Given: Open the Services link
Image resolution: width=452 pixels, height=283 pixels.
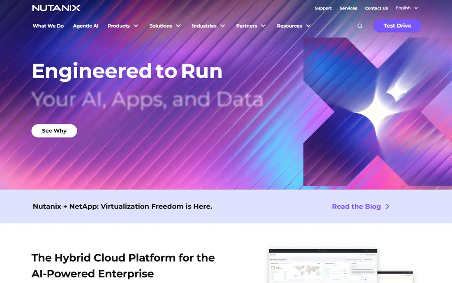Looking at the screenshot, I should [x=348, y=8].
